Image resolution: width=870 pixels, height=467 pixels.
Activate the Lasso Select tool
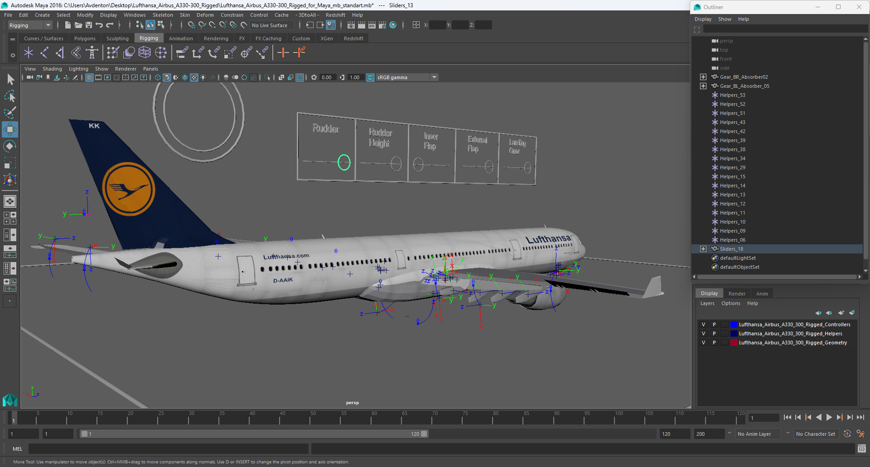click(x=10, y=96)
